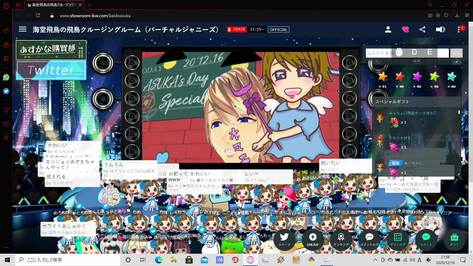Viewport: 473px width, 266px height.
Task: Toggle the コメント comment panel
Action: coord(426,239)
